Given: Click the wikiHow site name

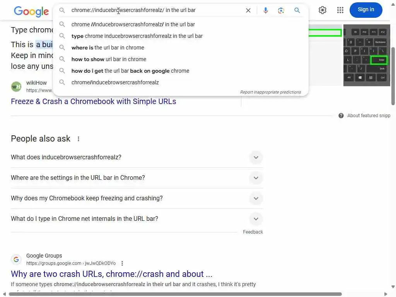Looking at the screenshot, I should click(36, 83).
